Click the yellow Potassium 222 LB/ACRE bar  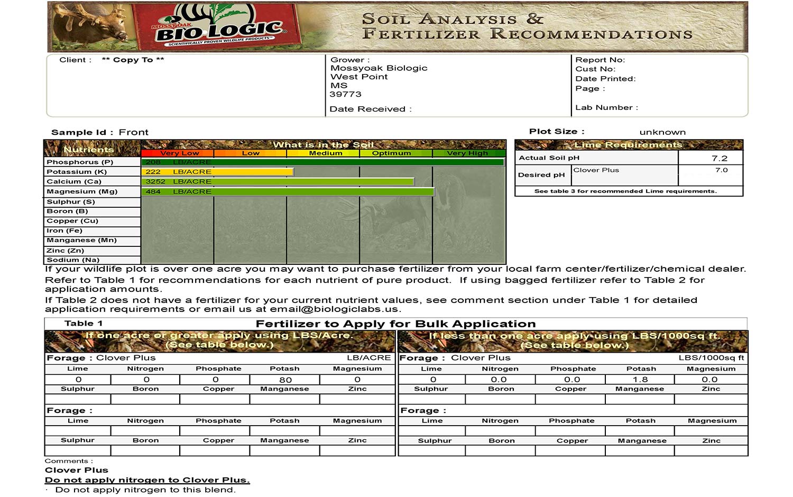(217, 172)
